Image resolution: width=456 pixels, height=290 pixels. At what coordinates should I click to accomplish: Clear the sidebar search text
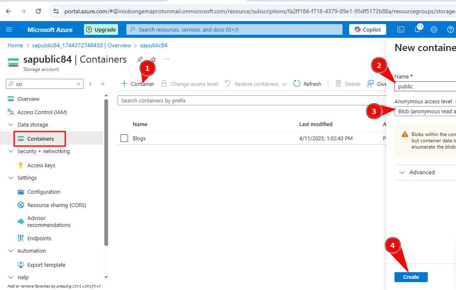(x=79, y=84)
